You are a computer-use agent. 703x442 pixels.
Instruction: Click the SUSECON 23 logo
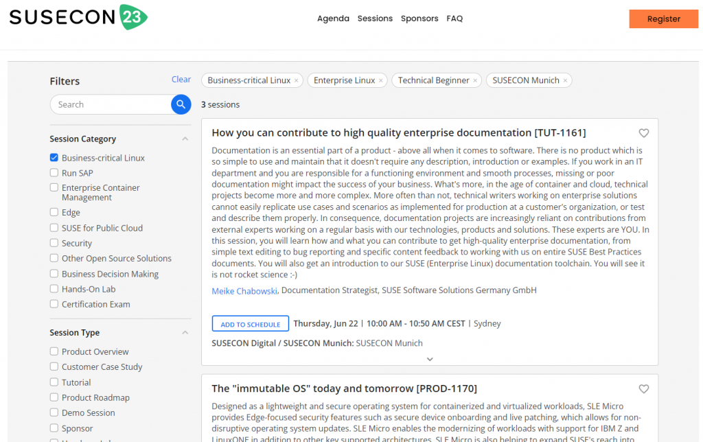click(78, 18)
